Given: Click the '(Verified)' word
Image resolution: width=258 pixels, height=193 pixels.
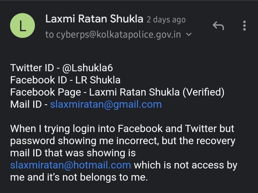Looking at the screenshot, I should 203,92.
